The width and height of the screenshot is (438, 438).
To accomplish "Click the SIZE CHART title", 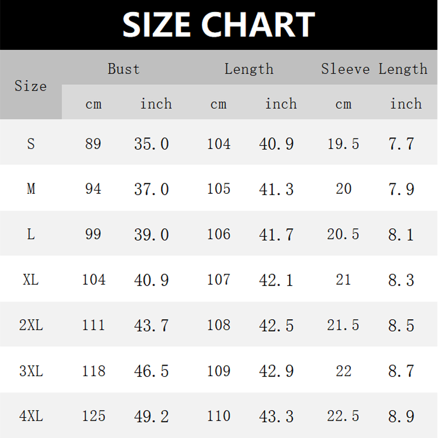I will pos(218,25).
